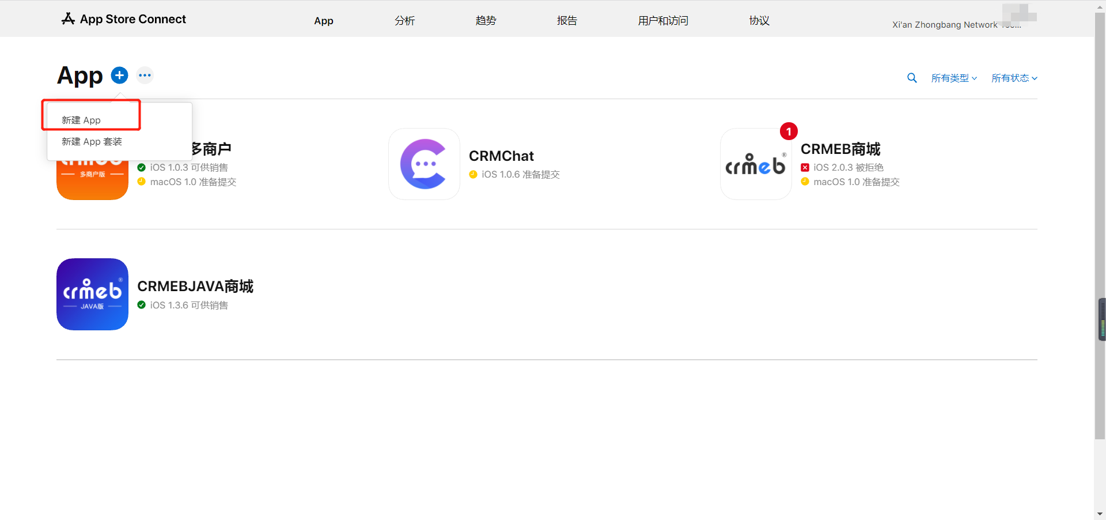Expand the 所有类型 filter dropdown
This screenshot has height=520, width=1106.
click(x=954, y=78)
